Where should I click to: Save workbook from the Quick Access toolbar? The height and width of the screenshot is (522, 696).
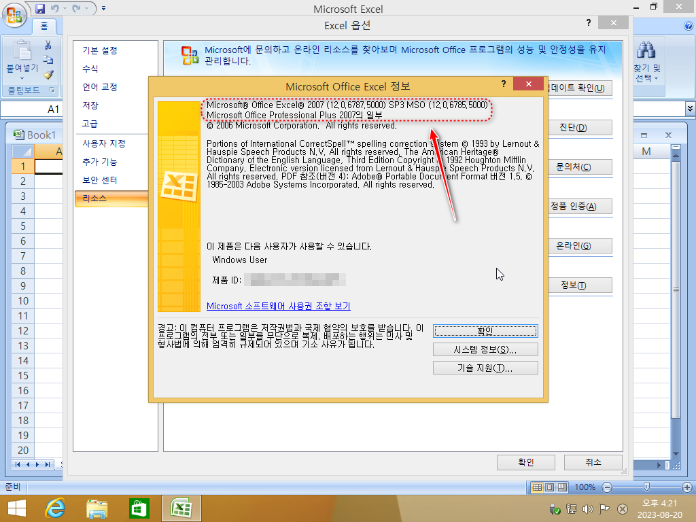(x=40, y=8)
